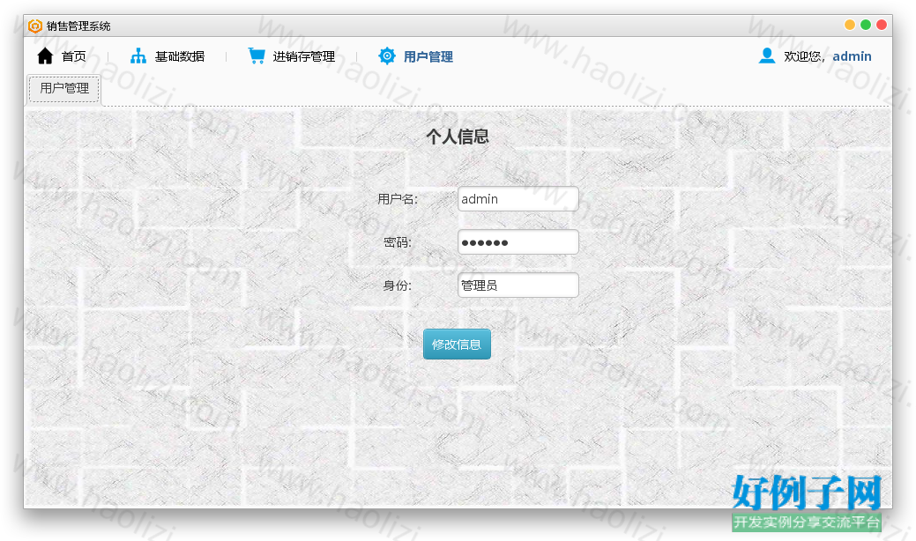
Task: Click the home house icon
Action: [45, 56]
